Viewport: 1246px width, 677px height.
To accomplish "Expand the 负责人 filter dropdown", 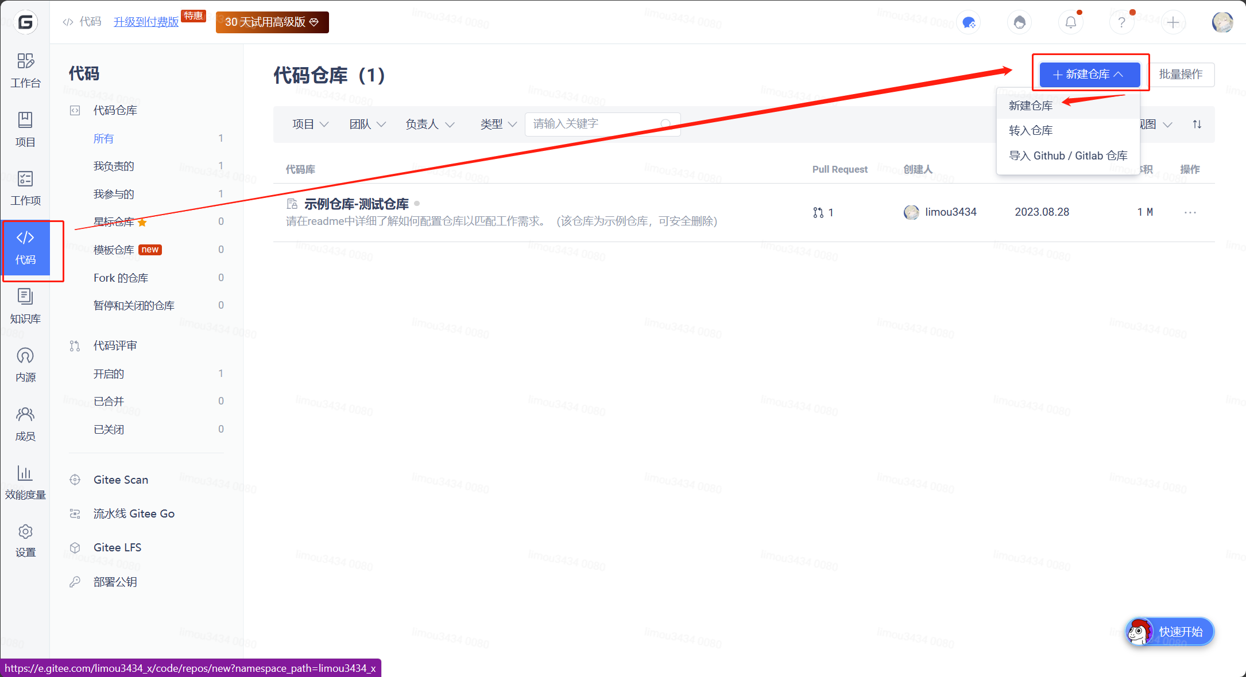I will tap(429, 124).
